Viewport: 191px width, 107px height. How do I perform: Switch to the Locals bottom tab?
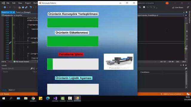pyautogui.click(x=4, y=90)
